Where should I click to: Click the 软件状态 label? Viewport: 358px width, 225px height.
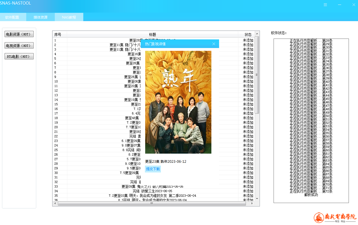(279, 33)
